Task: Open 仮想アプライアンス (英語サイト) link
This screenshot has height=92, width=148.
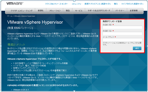Action: pos(98,4)
